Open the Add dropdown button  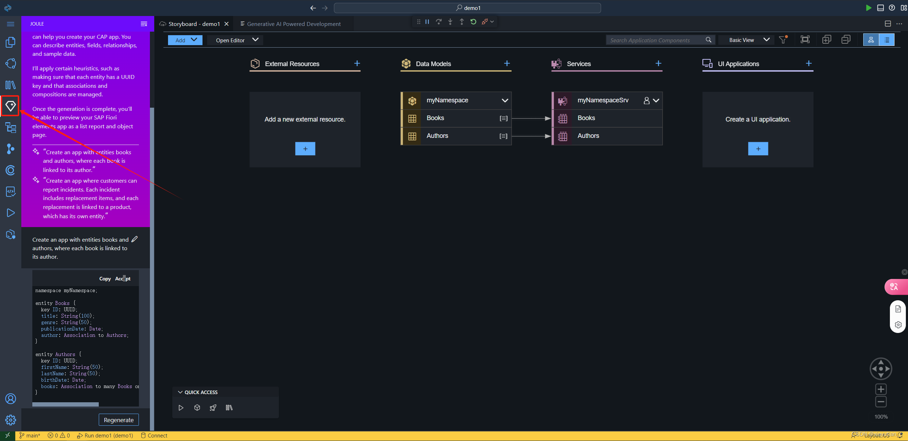[x=185, y=40]
